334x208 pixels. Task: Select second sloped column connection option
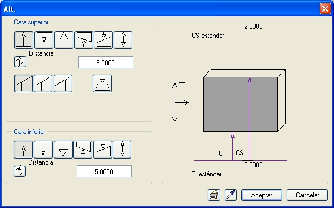(43, 83)
